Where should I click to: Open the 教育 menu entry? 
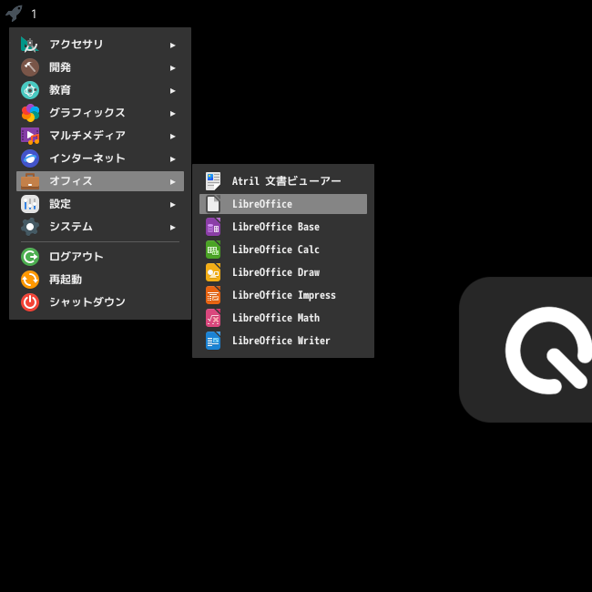click(100, 90)
